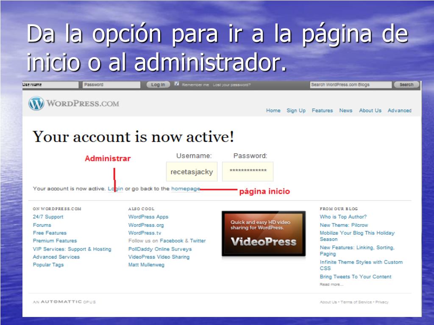
Task: Click the WordPress.com logo
Action: click(x=74, y=103)
